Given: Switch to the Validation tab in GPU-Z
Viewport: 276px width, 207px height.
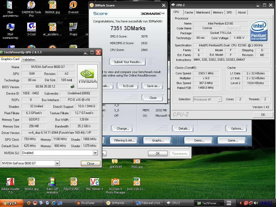Looking at the screenshot, I should point(29,60).
